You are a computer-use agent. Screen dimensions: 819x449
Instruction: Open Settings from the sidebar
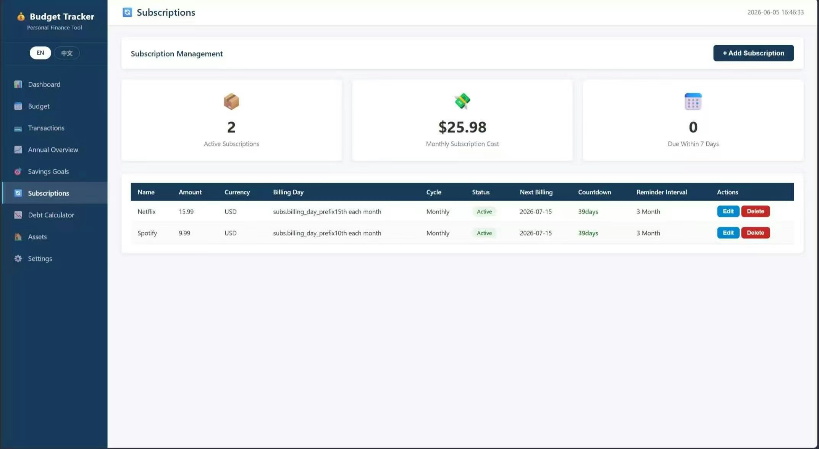coord(55,259)
